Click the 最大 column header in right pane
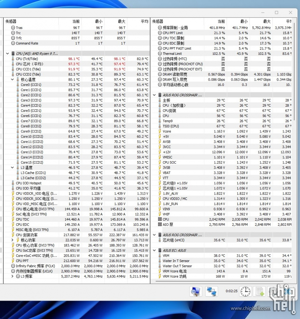This screenshot has height=319, width=300. coord(261,21)
